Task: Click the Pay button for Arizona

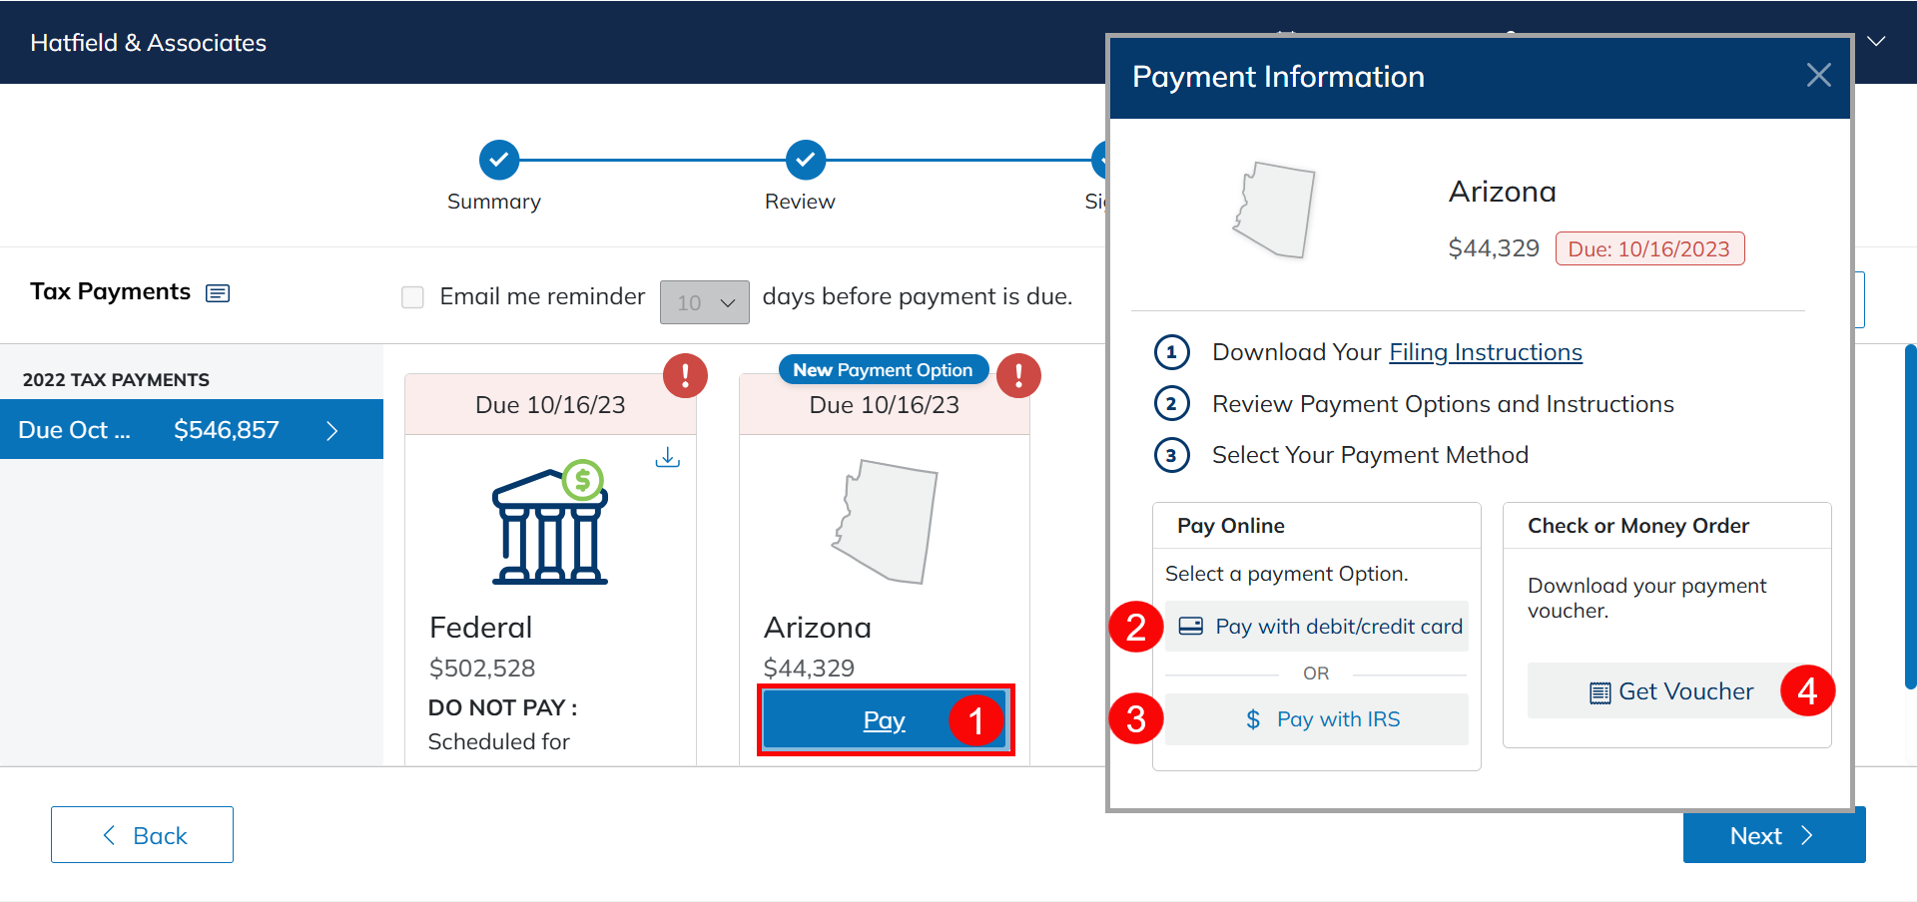Action: click(x=884, y=720)
